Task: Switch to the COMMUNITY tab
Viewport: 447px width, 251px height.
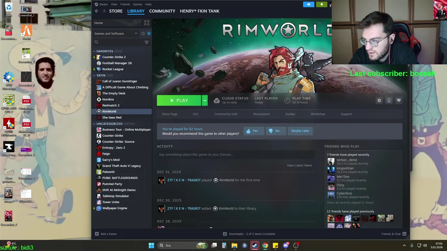Action: point(162,11)
